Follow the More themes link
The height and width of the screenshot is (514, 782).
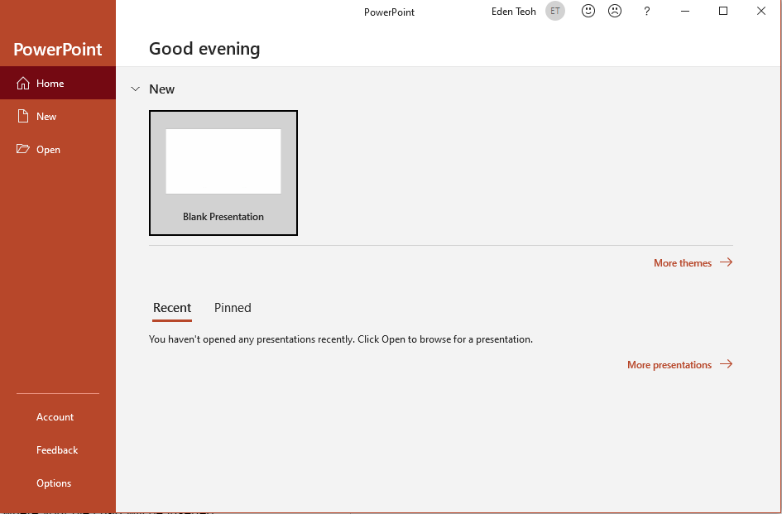coord(682,263)
